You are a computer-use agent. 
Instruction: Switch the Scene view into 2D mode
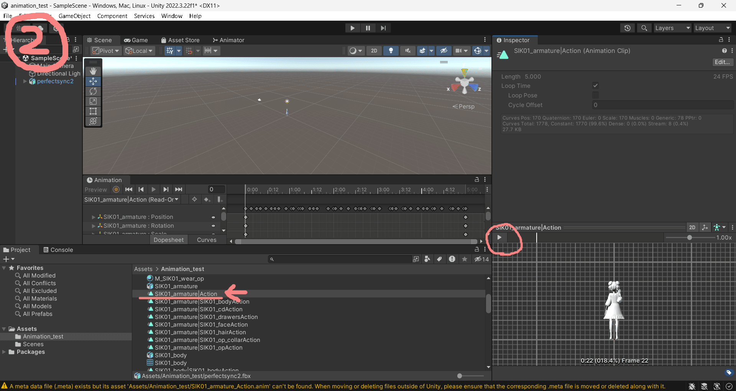click(374, 50)
